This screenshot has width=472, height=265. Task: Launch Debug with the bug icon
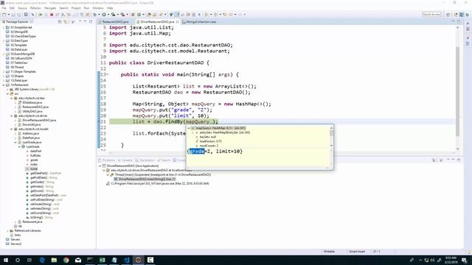pyautogui.click(x=95, y=15)
